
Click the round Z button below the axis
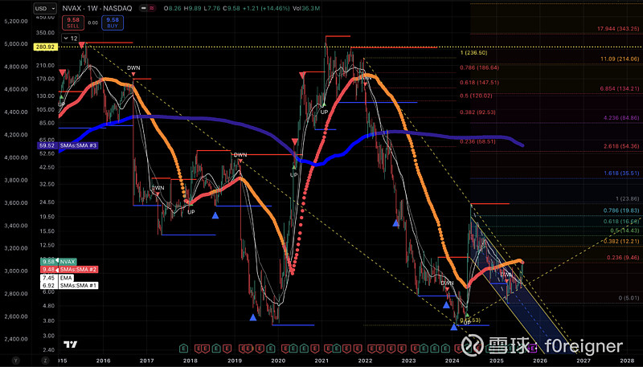tap(44, 361)
